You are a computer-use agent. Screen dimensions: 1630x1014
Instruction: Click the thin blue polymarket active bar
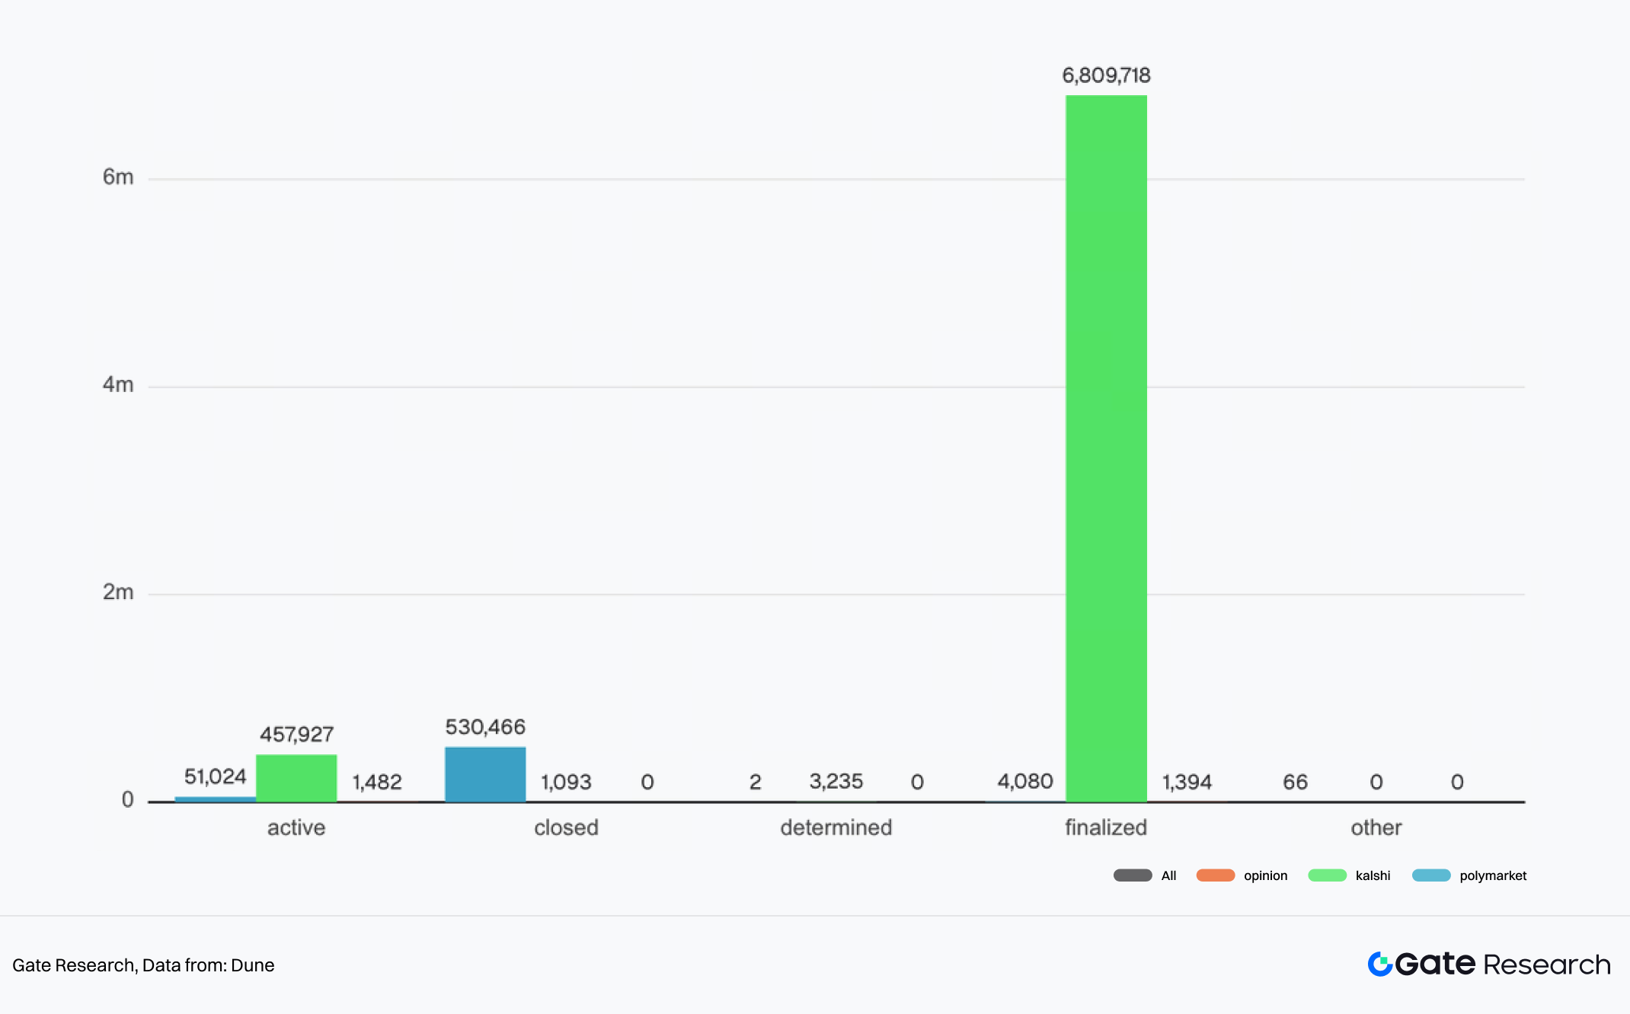pyautogui.click(x=216, y=799)
